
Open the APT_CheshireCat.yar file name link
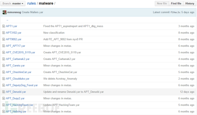point(19,72)
